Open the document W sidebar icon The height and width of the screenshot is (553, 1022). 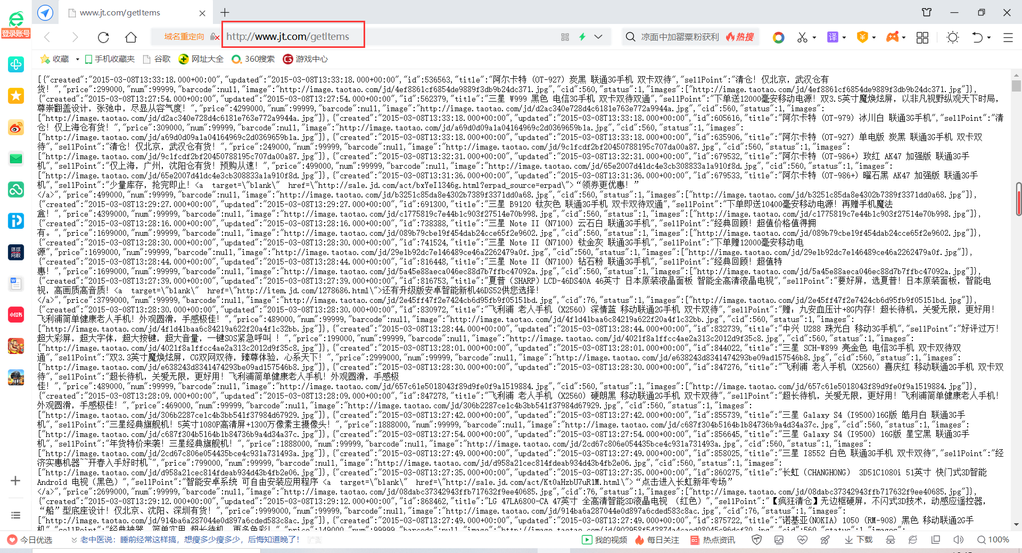[x=16, y=284]
